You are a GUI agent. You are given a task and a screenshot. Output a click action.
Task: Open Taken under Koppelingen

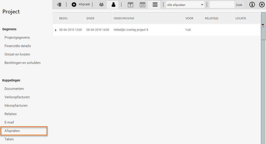[9, 139]
